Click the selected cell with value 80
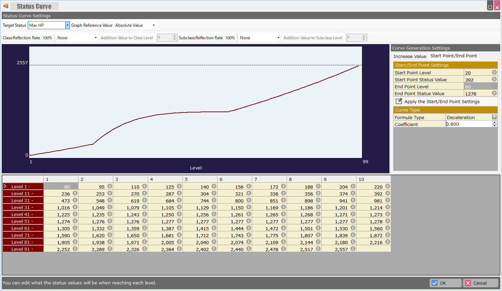 pyautogui.click(x=61, y=186)
